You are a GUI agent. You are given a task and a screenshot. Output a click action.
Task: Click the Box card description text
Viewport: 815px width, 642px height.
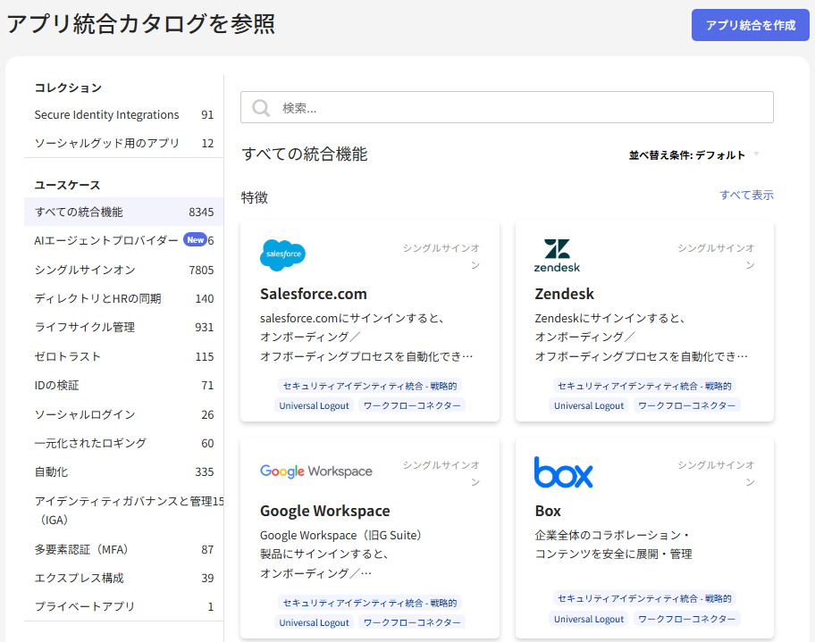coord(613,545)
